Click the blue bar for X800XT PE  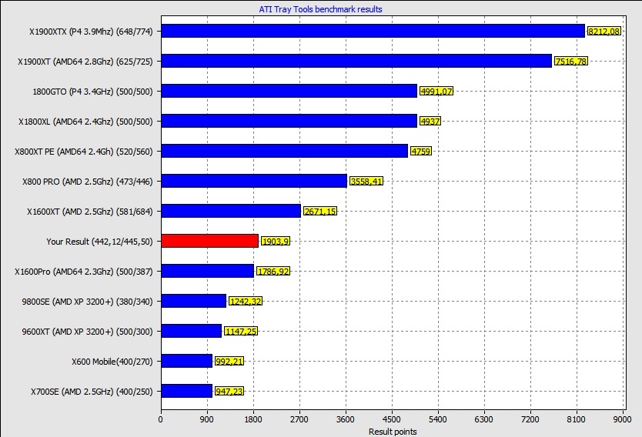[x=285, y=151]
